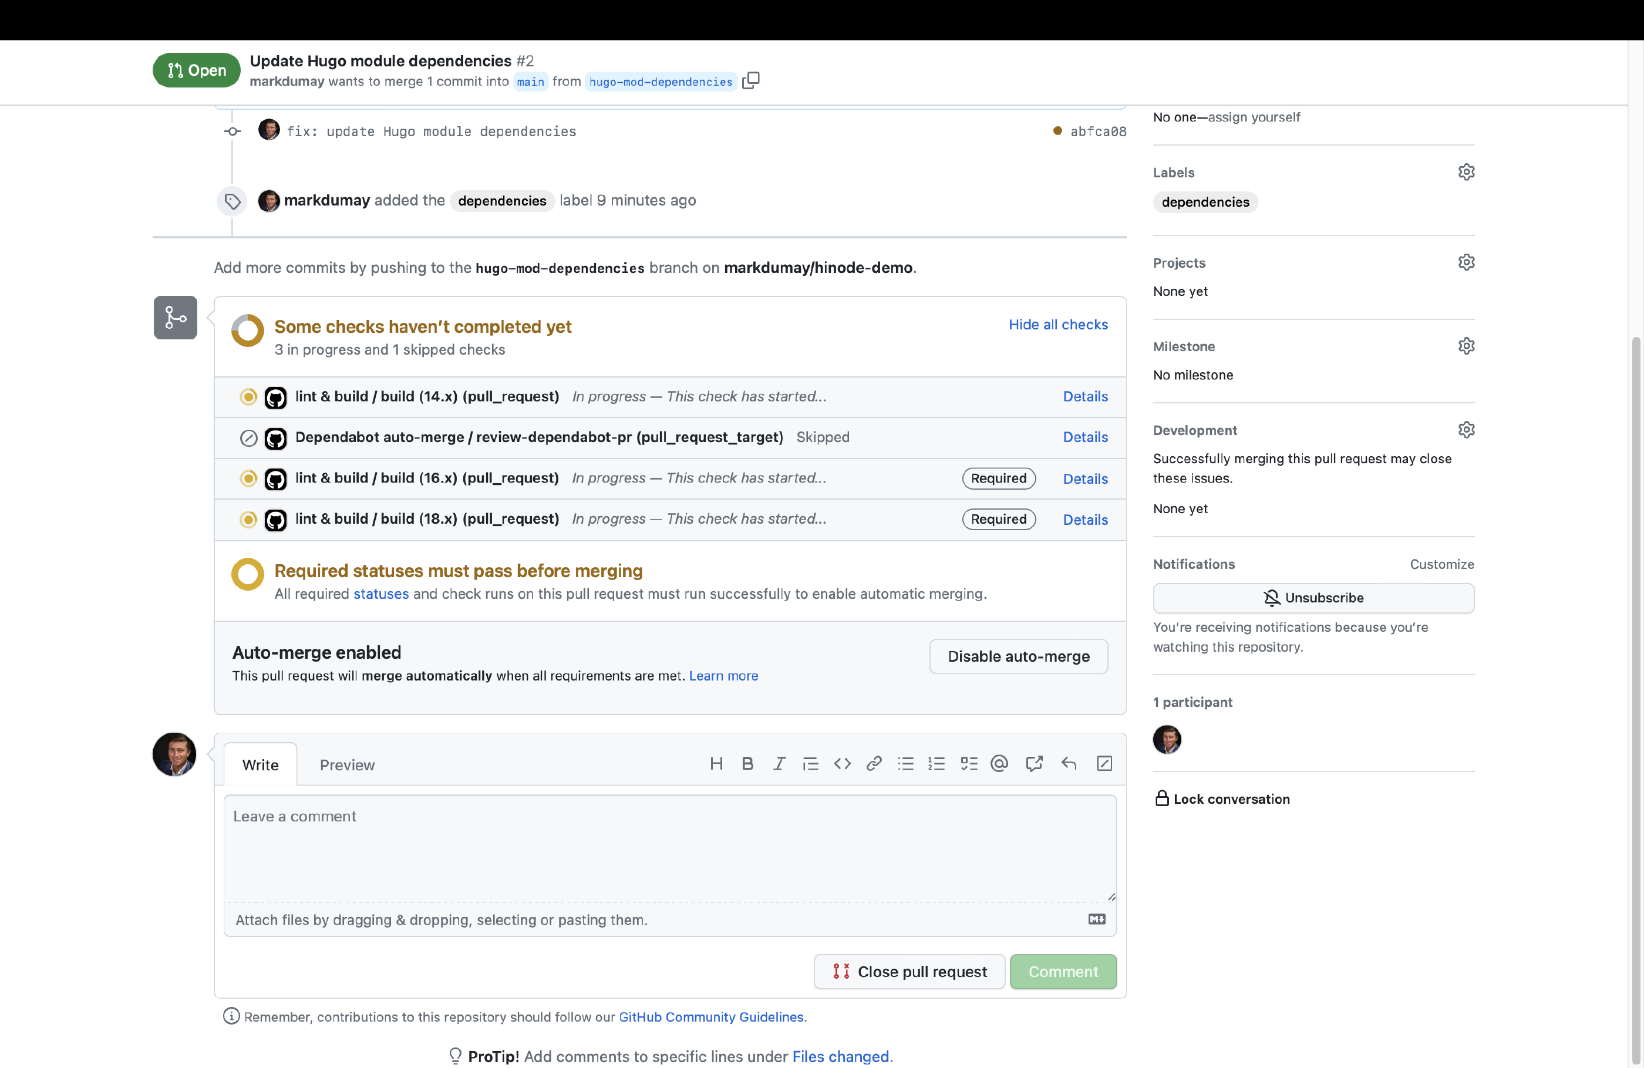Click the Bold formatting icon
Image resolution: width=1644 pixels, height=1068 pixels.
pos(747,763)
